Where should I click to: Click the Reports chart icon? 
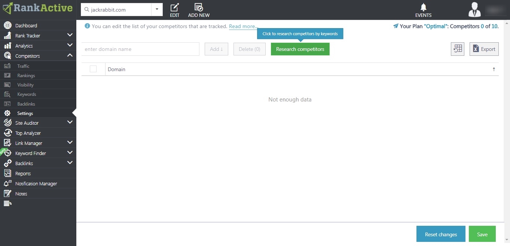coord(7,173)
